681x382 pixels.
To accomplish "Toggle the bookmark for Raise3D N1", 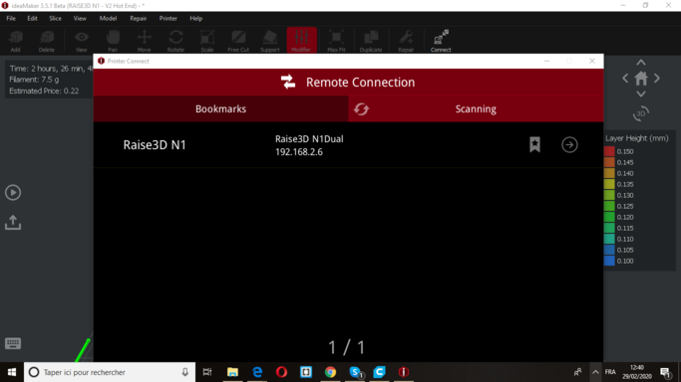I will pos(534,144).
